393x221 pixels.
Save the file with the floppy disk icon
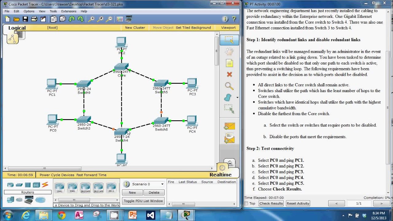point(25,19)
